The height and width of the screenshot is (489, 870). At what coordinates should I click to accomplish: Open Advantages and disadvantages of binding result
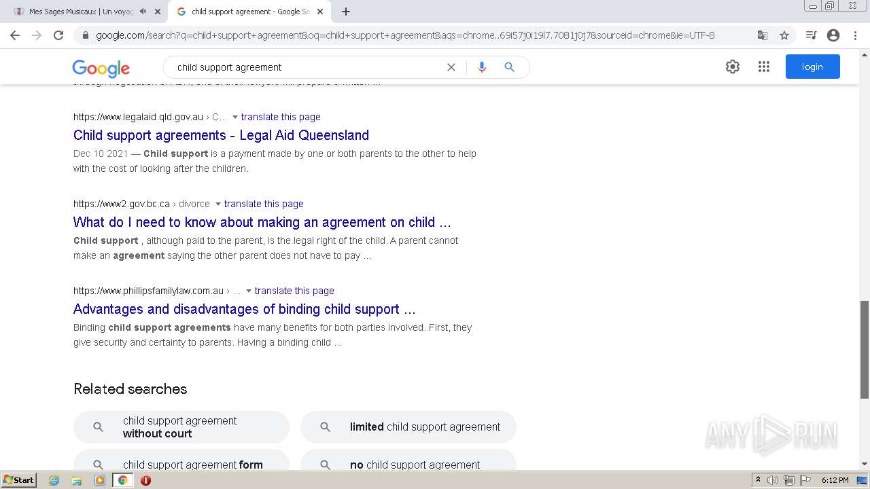pyautogui.click(x=244, y=309)
